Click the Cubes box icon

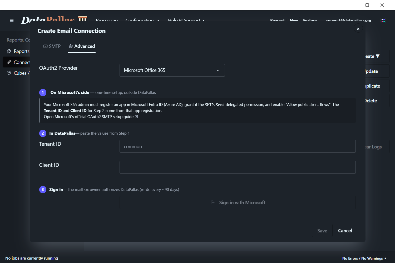click(9, 73)
